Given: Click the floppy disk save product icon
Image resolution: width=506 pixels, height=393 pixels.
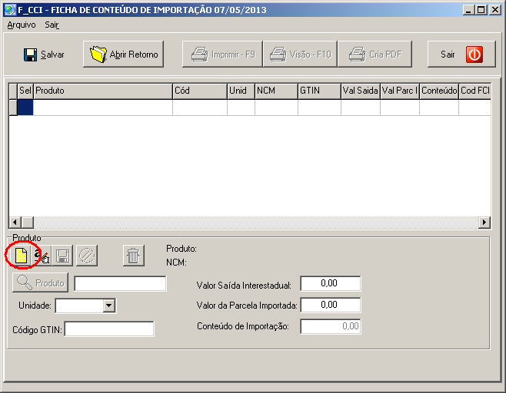Looking at the screenshot, I should pos(62,256).
